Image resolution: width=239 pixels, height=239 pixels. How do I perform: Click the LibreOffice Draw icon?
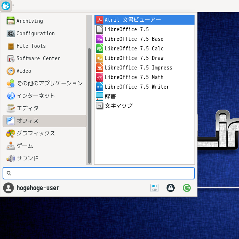(x=100, y=58)
